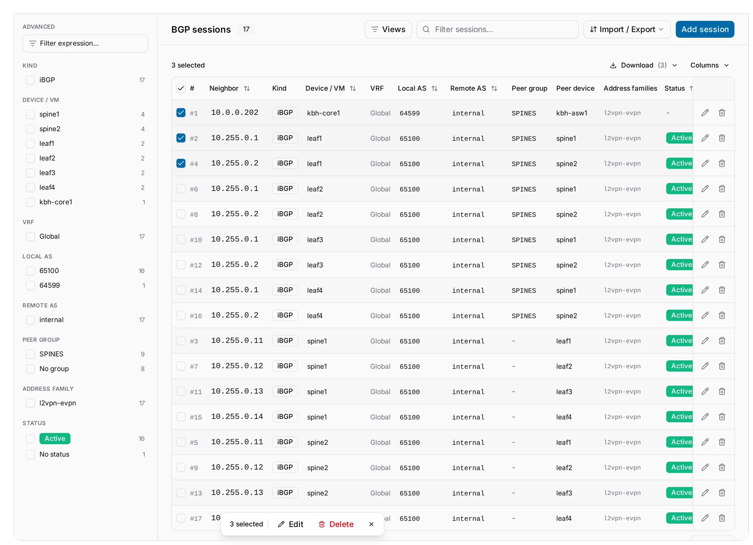Check the leaf3 device filter

30,173
